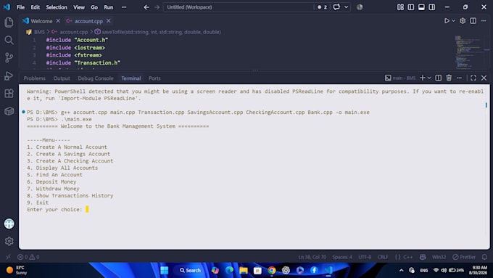The height and width of the screenshot is (278, 493).
Task: Expand the run file dropdown arrow
Action: click(x=453, y=21)
